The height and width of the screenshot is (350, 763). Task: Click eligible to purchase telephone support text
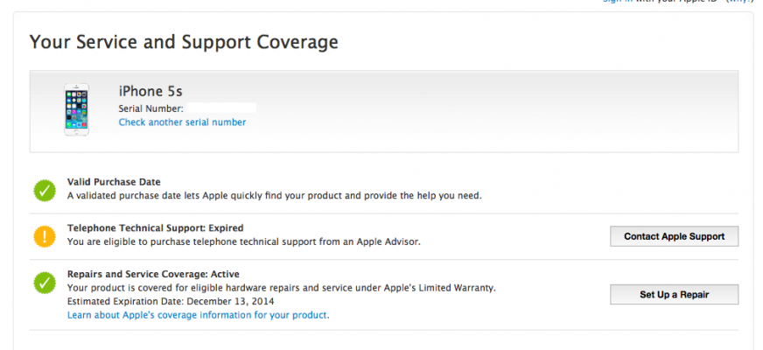click(244, 241)
